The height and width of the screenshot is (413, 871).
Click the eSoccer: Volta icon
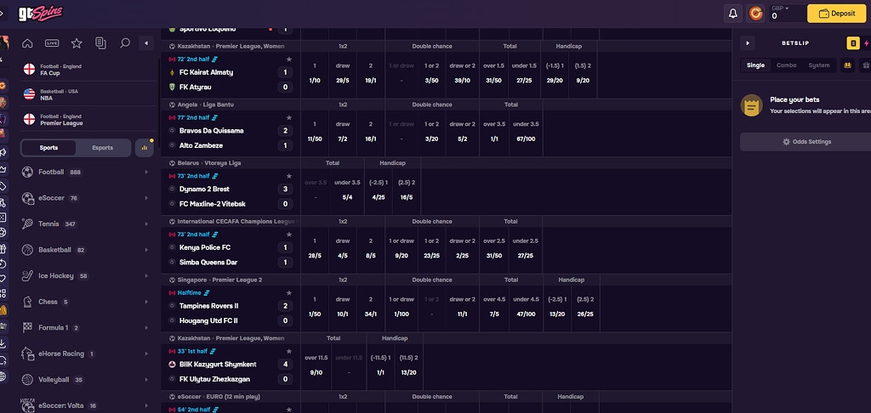point(27,405)
